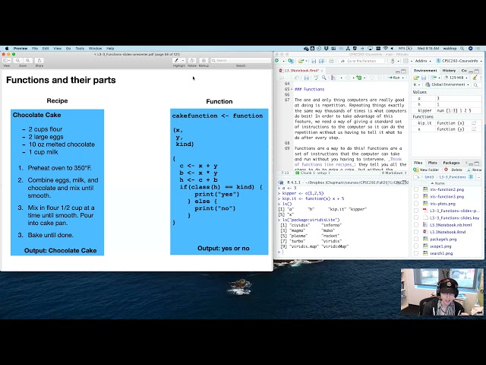486x365 pixels.
Task: View the kip.it function source icon
Action: (x=474, y=123)
